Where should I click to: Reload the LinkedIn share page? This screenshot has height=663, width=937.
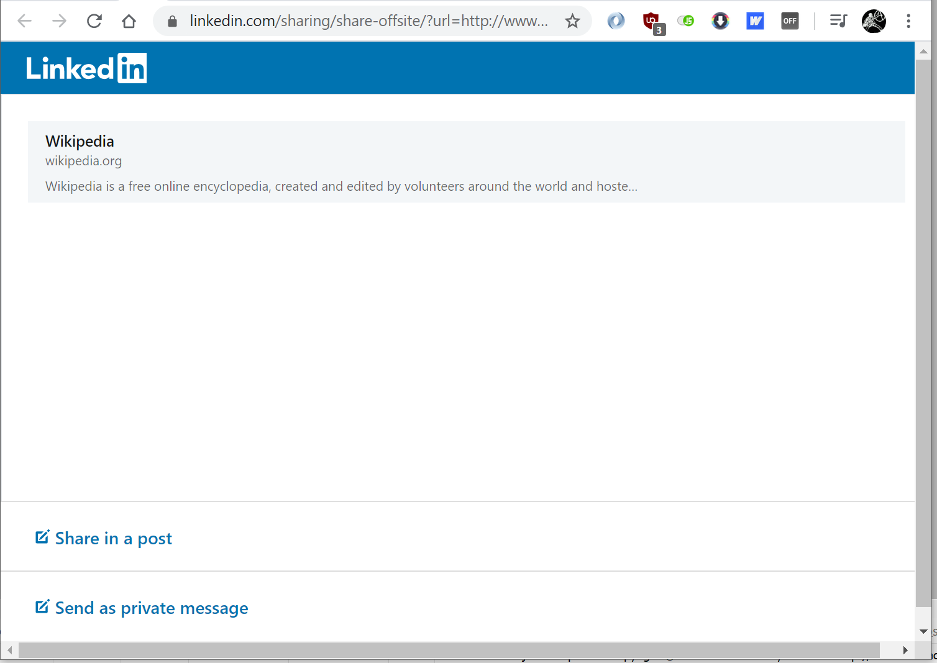click(x=94, y=21)
